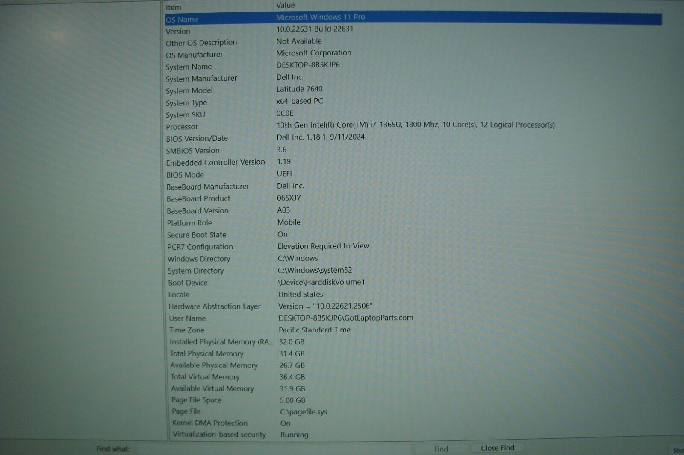Select the OS Manufacturer row
The image size is (684, 455).
pos(413,54)
